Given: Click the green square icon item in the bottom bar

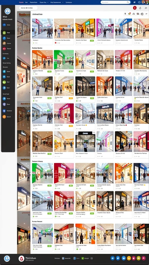Looking at the screenshot, I should [85, 259].
